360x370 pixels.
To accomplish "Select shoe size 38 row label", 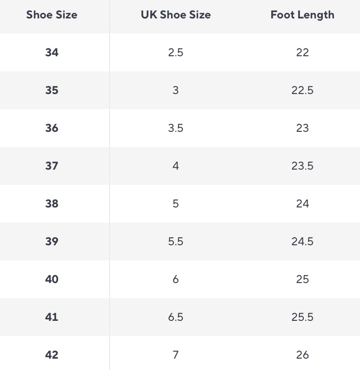I will click(51, 203).
